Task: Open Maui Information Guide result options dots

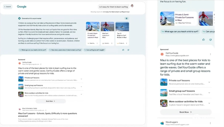Action: pyautogui.click(x=46, y=110)
